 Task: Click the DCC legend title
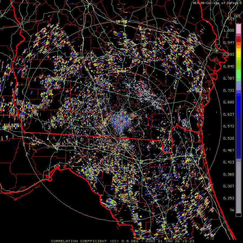[x=237, y=16]
